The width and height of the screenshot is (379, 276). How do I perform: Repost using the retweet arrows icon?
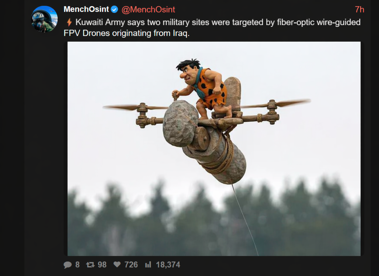tap(90, 264)
